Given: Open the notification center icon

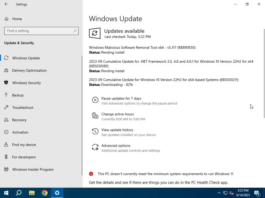Looking at the screenshot, I should [x=257, y=193].
